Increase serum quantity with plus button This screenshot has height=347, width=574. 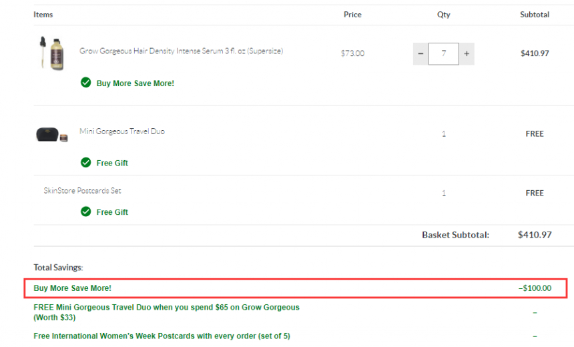(x=467, y=54)
